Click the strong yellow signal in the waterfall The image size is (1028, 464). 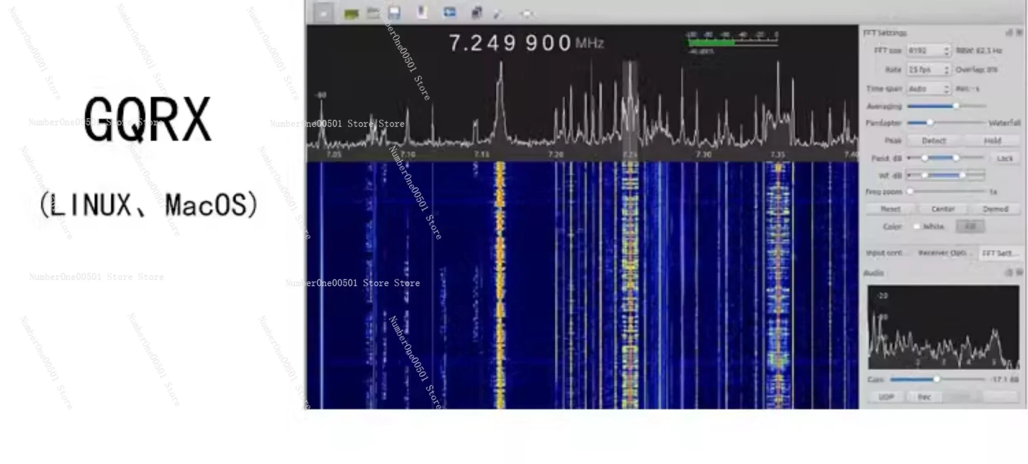pyautogui.click(x=500, y=285)
